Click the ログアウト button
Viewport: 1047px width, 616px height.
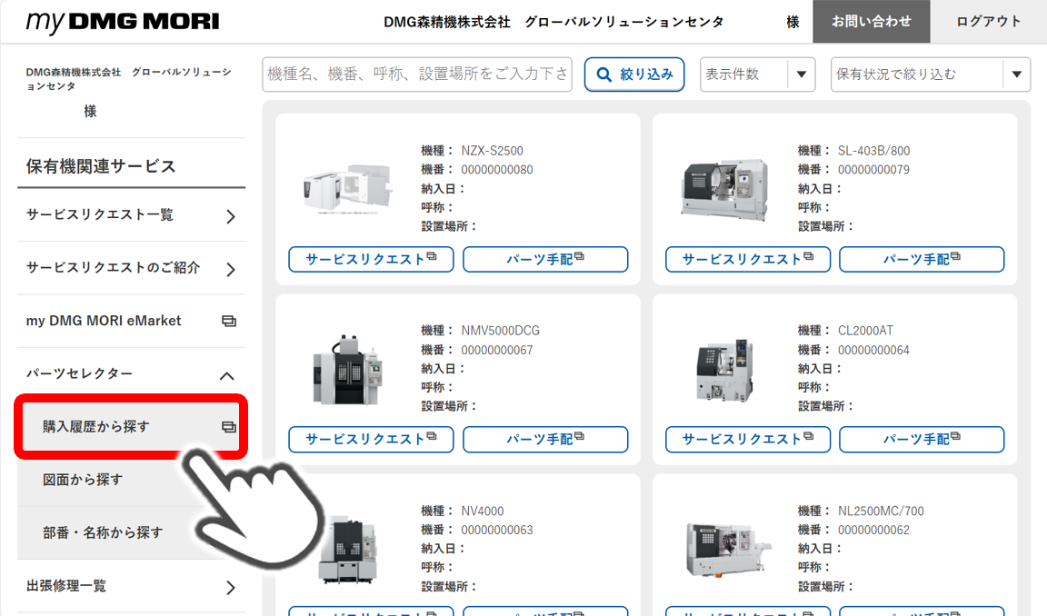[x=988, y=21]
